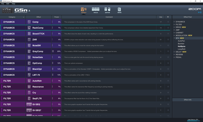Open the Edit menu
The height and width of the screenshot is (122, 203).
pyautogui.click(x=8, y=4)
